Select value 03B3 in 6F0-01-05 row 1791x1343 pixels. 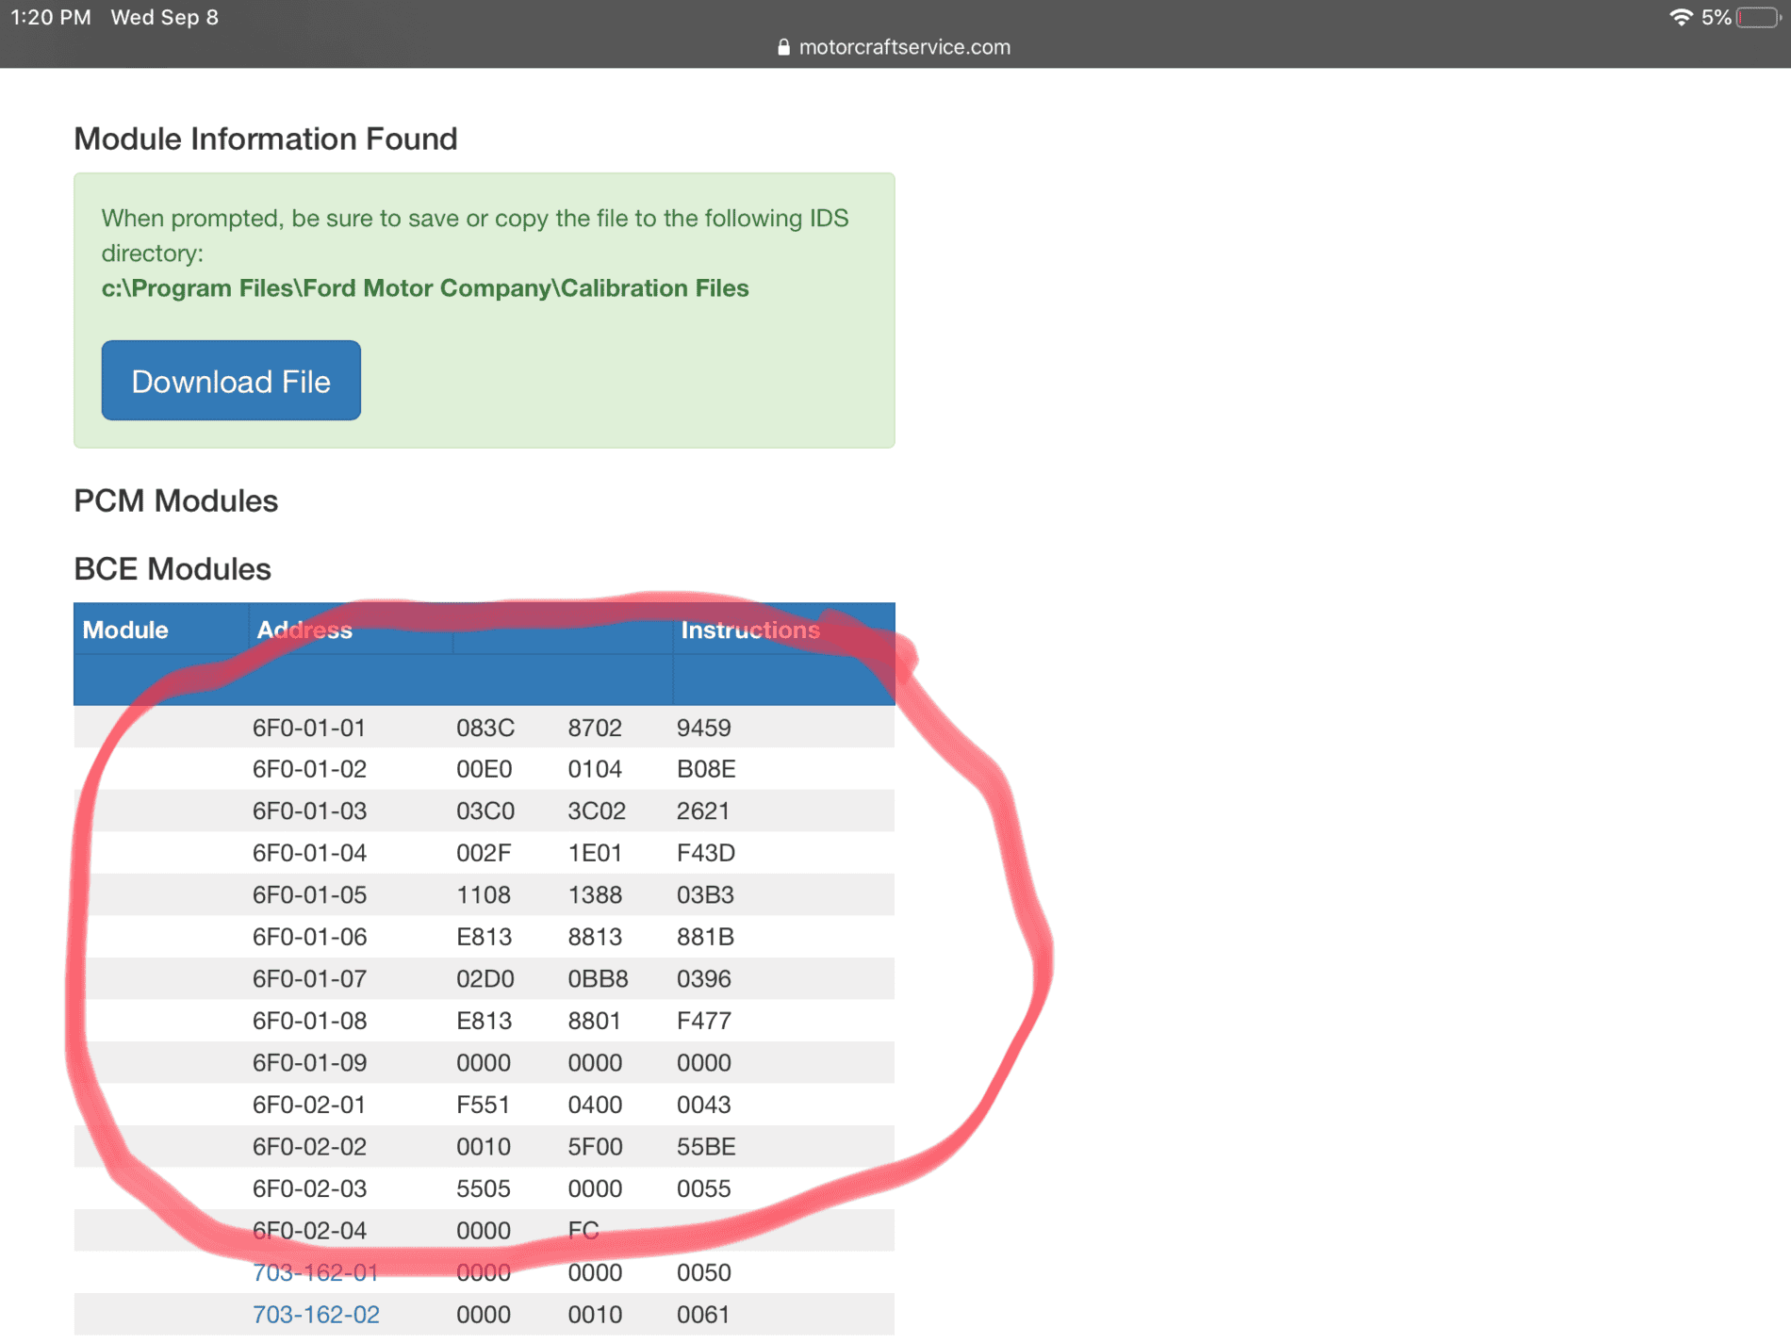[705, 894]
